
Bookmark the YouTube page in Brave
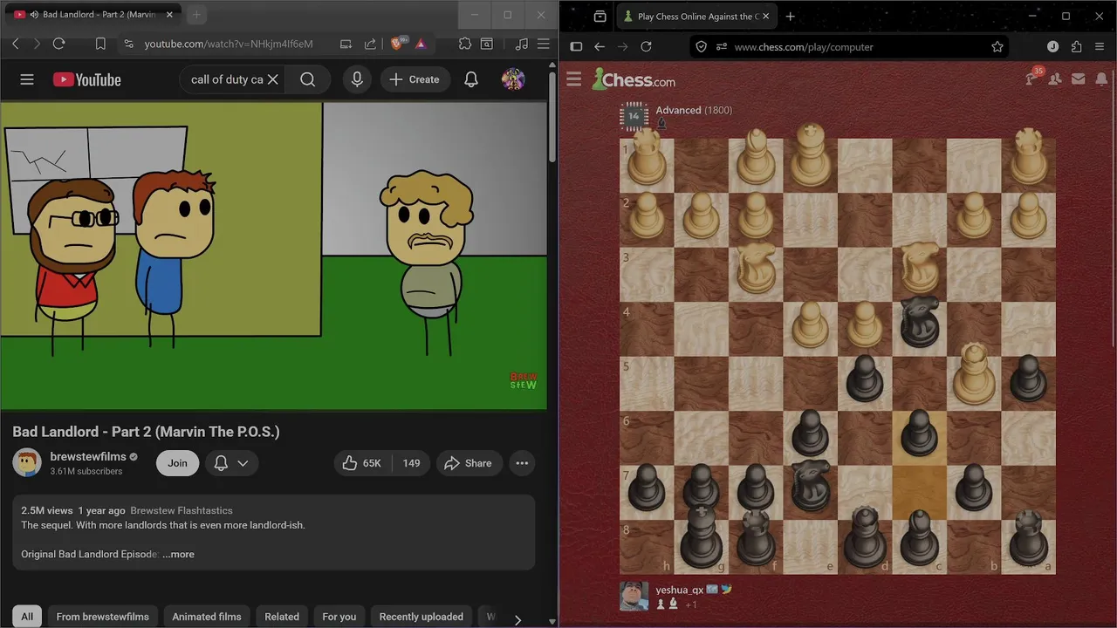tap(100, 44)
